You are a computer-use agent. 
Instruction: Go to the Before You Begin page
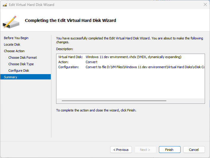tap(16, 38)
